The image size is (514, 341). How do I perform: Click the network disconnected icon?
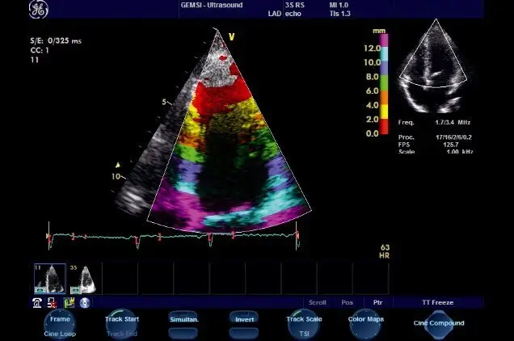52,302
